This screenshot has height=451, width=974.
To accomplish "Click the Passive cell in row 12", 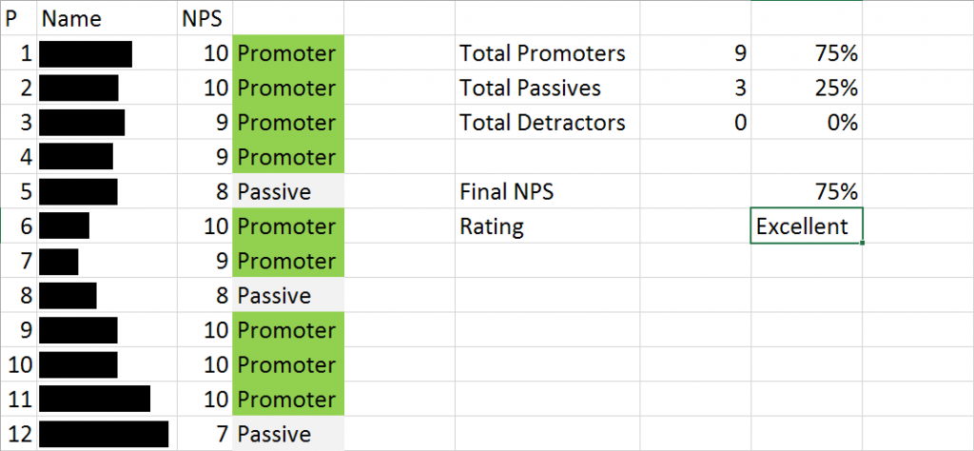I will (x=288, y=433).
